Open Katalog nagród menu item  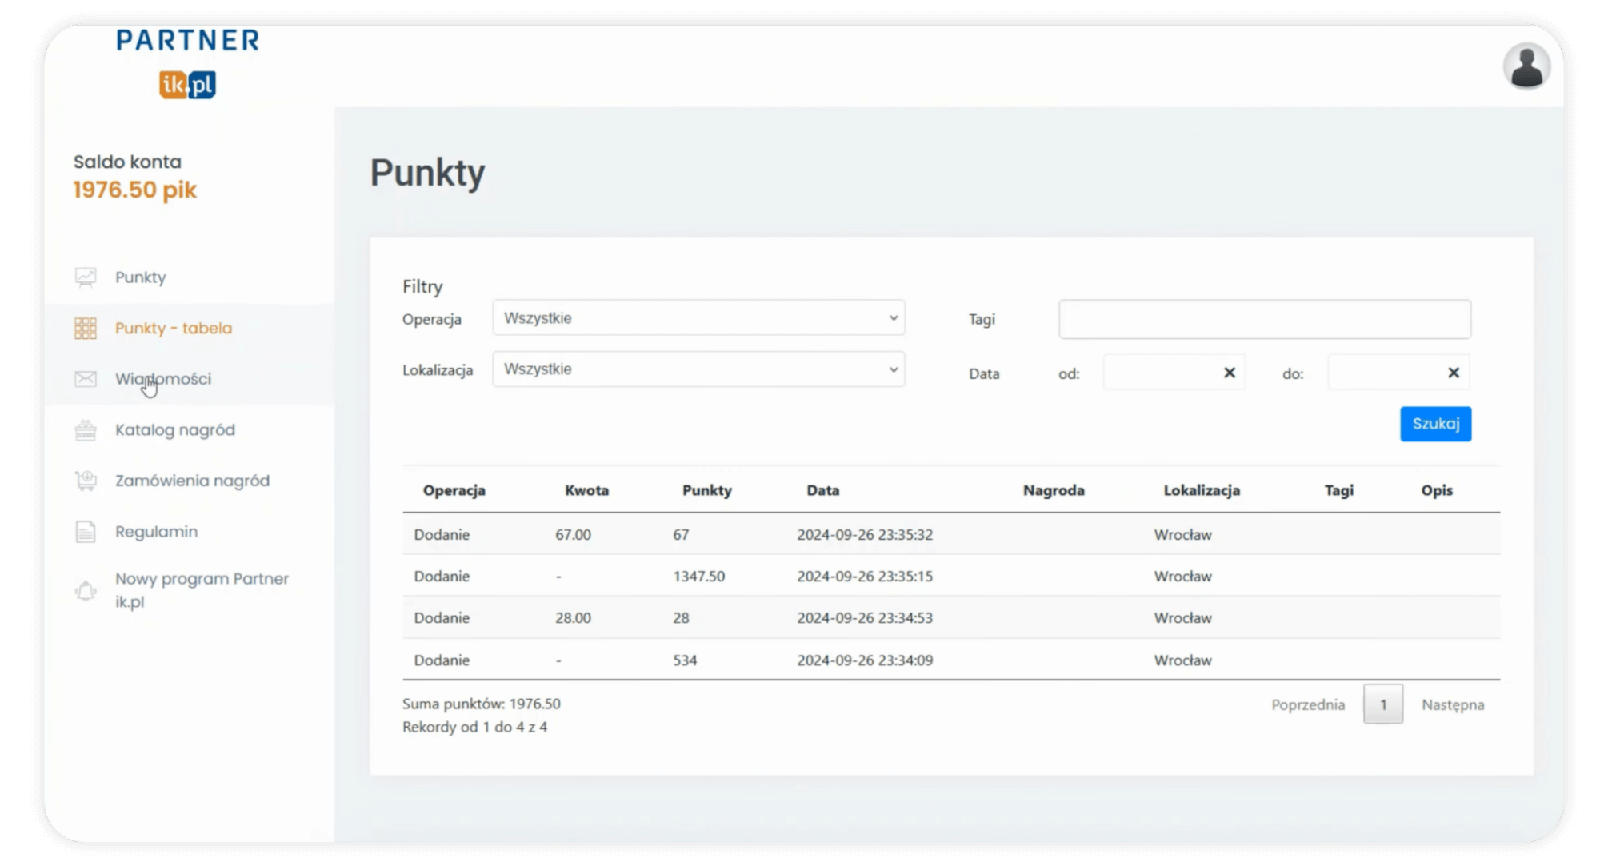click(175, 430)
